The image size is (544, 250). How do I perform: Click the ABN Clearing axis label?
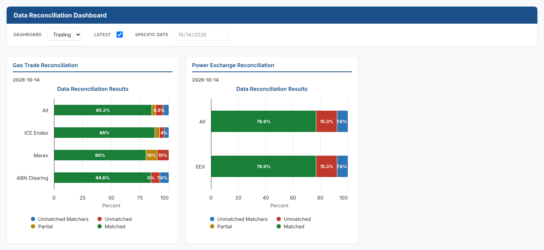[32, 178]
